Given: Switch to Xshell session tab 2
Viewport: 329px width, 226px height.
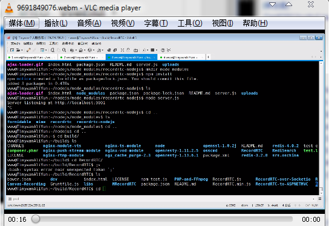Looking at the screenshot, I should (x=82, y=57).
